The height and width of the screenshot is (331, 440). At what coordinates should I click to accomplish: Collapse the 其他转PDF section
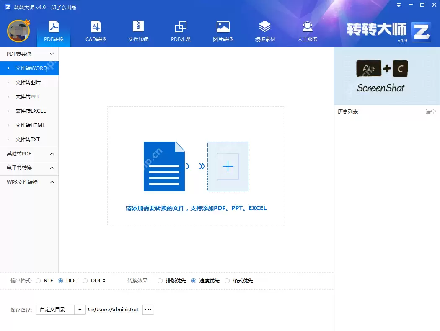(x=29, y=154)
